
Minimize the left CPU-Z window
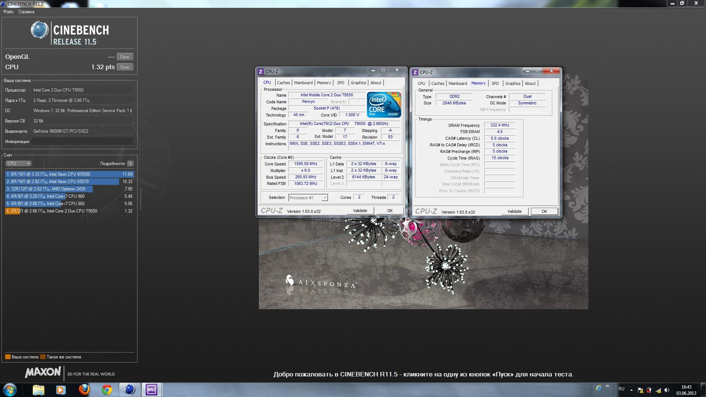click(373, 70)
